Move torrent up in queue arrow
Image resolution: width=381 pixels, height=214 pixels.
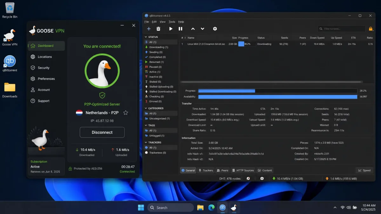click(x=193, y=29)
